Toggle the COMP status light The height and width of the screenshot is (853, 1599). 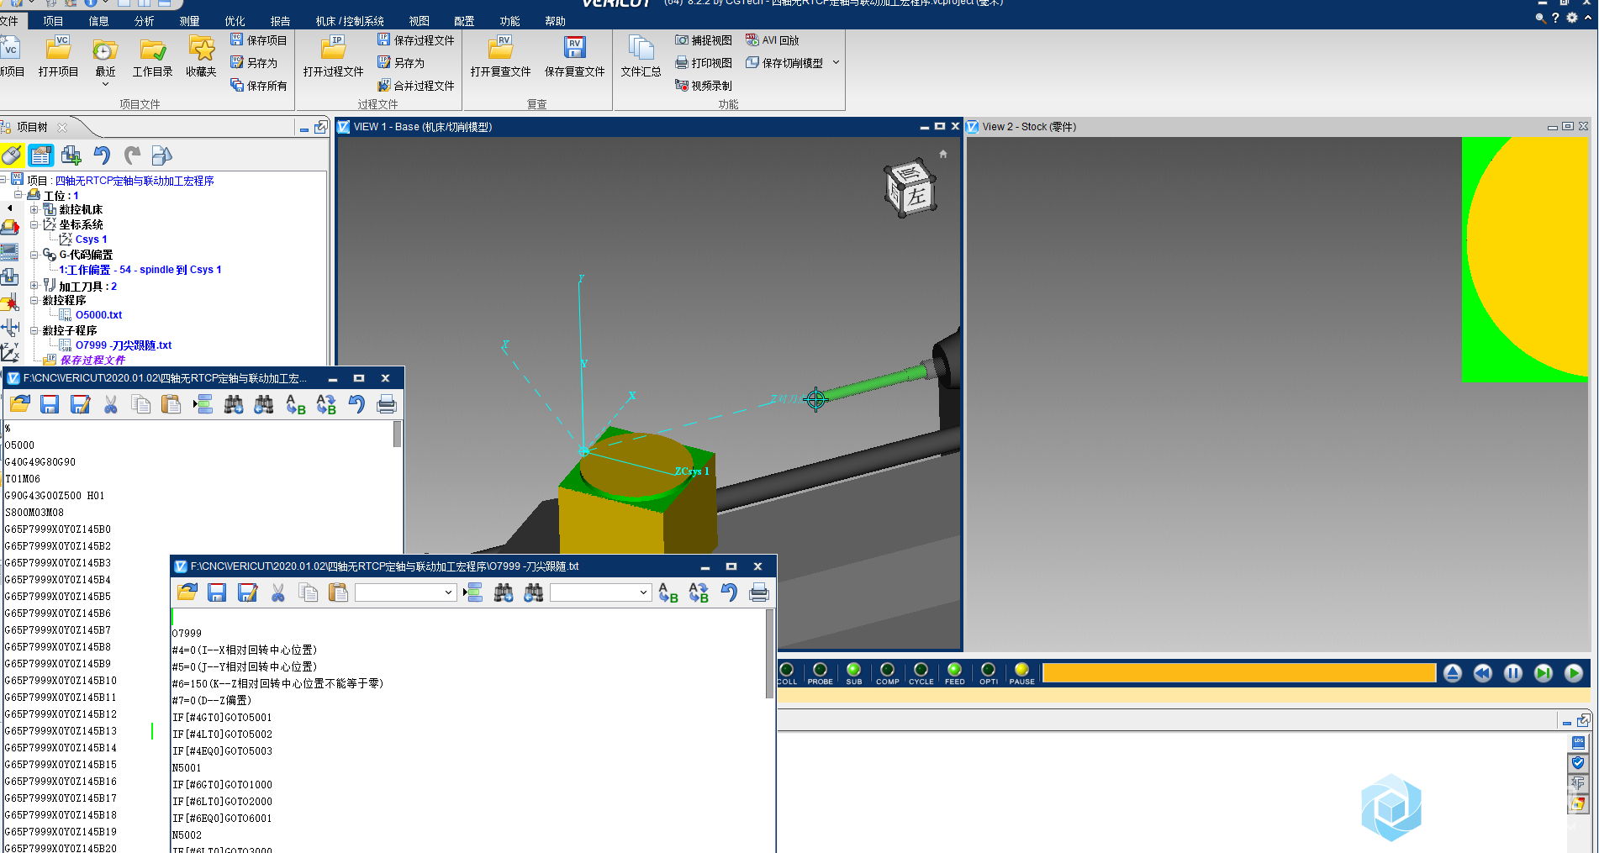click(887, 673)
